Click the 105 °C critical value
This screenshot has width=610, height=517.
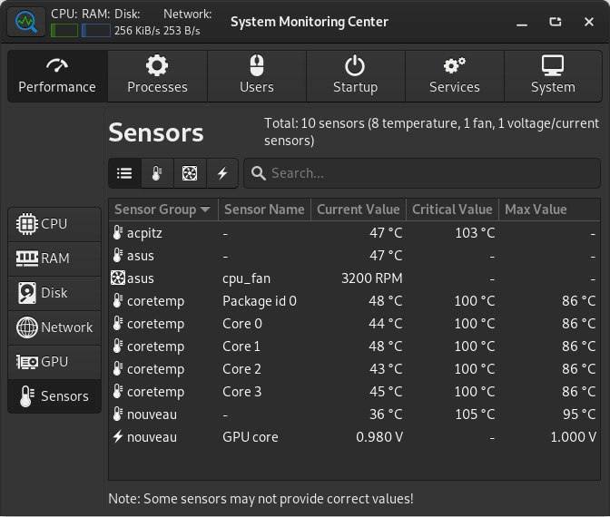[x=475, y=415]
